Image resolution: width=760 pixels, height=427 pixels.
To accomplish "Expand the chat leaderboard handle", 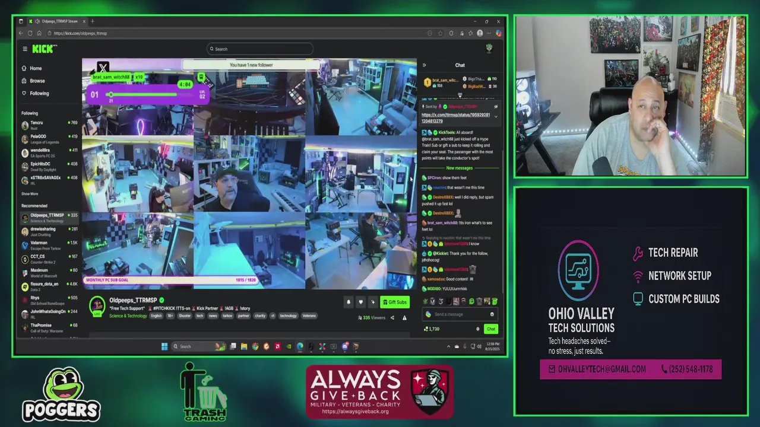I will [x=460, y=95].
